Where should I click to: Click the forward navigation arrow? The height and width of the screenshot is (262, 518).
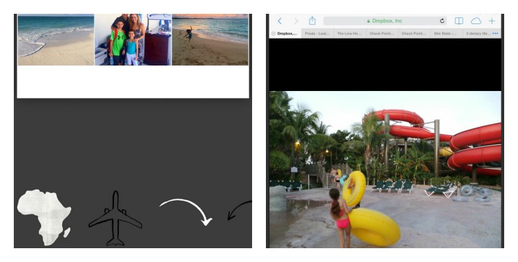[x=296, y=21]
